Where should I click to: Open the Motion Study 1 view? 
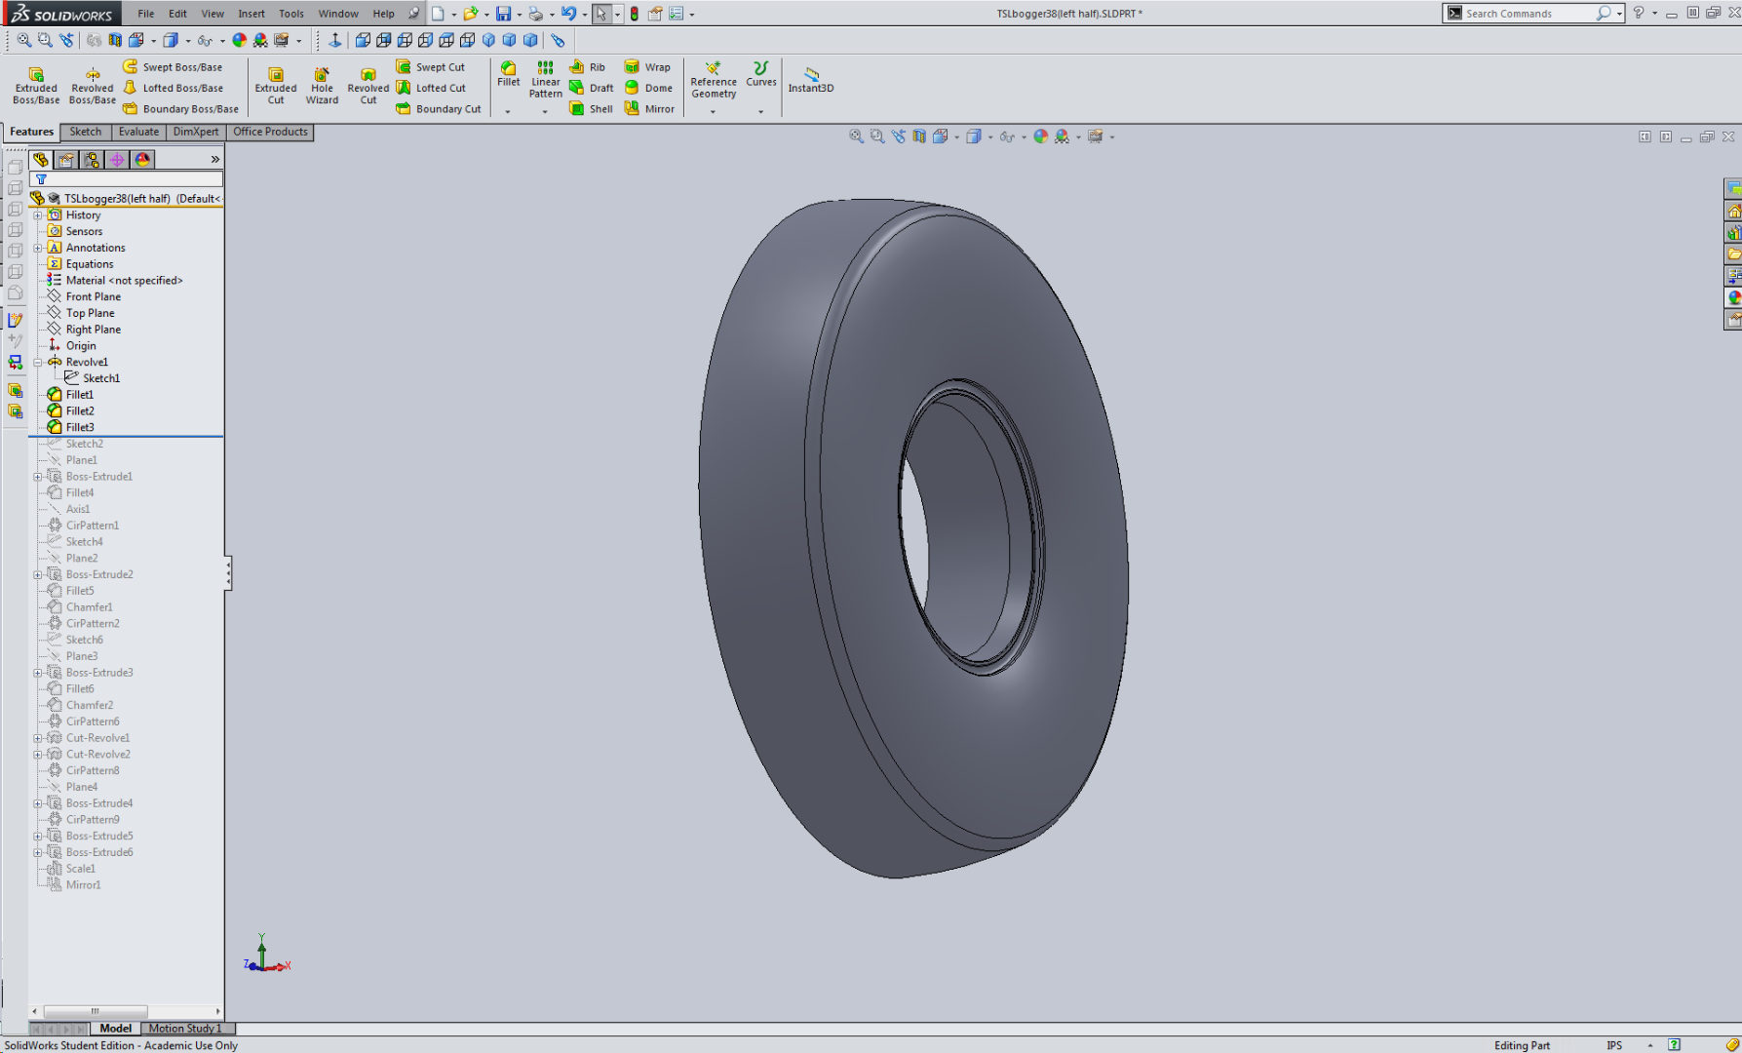click(x=186, y=1028)
